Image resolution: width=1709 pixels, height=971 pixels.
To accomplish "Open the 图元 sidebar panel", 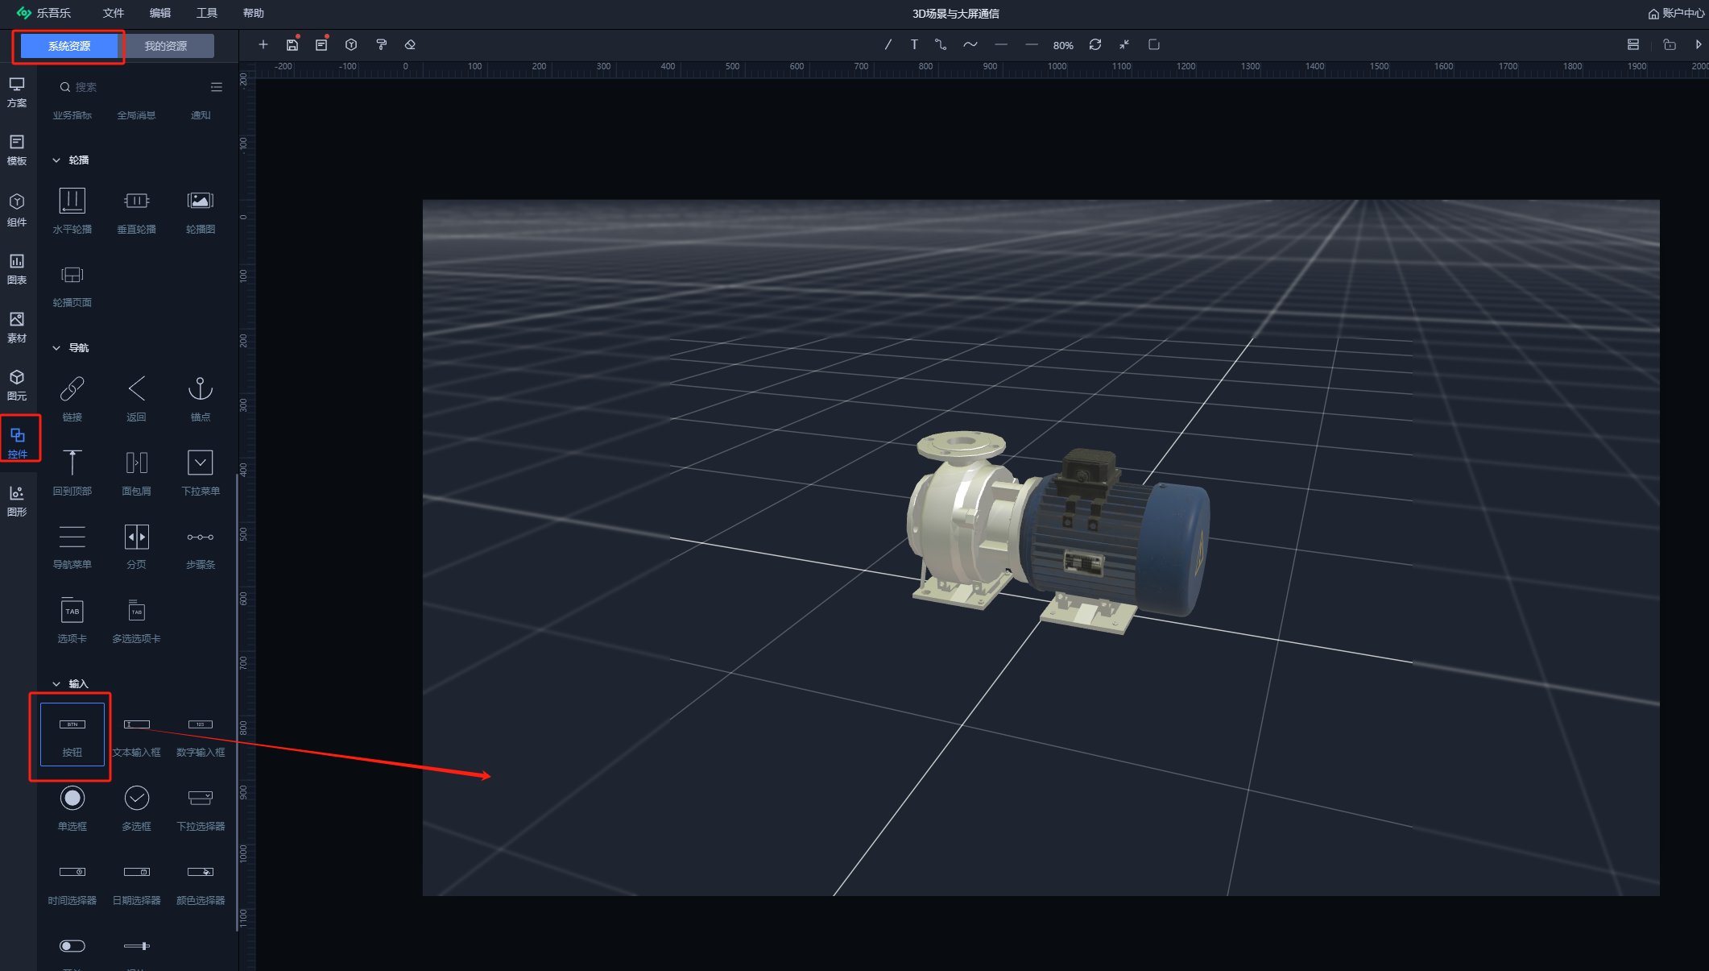I will 17,385.
